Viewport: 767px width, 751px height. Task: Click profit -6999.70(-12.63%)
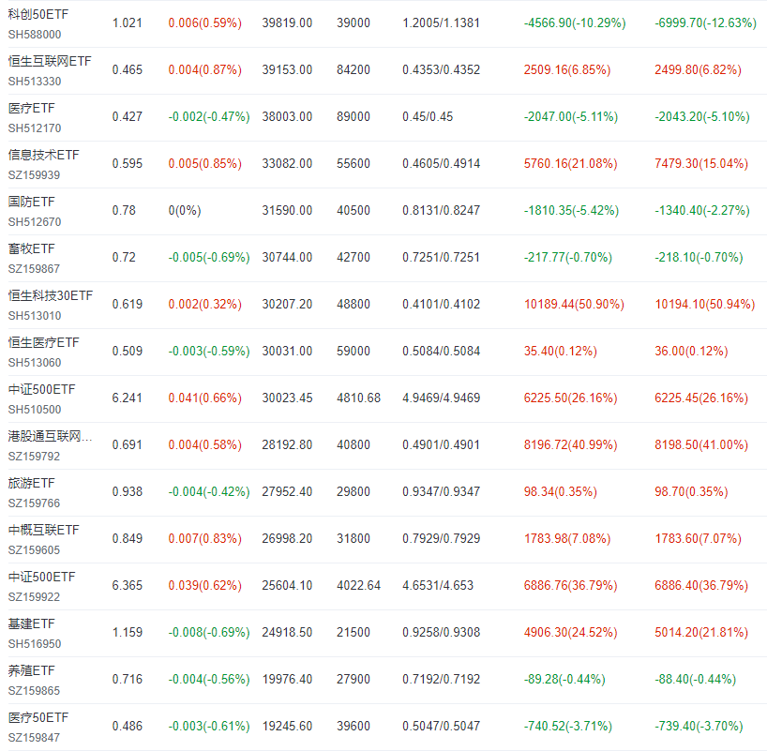(706, 23)
